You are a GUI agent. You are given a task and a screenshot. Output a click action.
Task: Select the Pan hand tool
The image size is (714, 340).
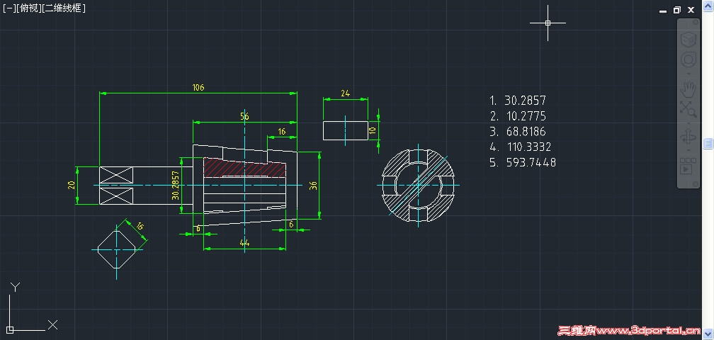(x=688, y=89)
